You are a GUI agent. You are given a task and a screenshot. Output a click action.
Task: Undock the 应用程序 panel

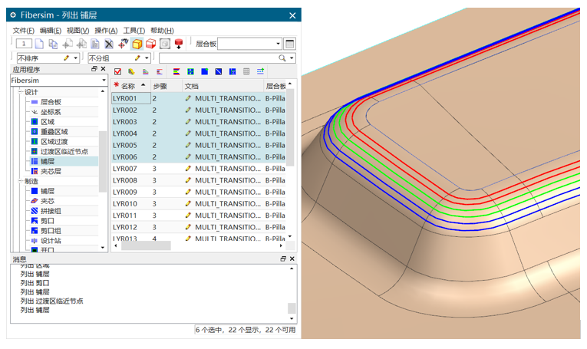(94, 69)
